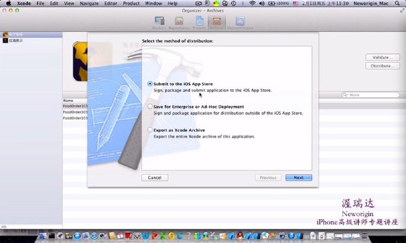Click the battery status icon showing 100%
The image size is (406, 243).
[279, 3]
